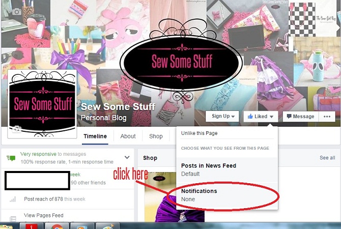Screen dimensions: 341x229
Task: Expand the Very responsive chevron
Action: pos(127,157)
